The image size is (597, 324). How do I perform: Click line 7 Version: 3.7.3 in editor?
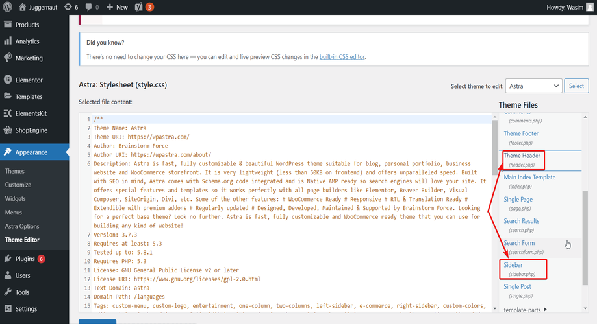coord(116,235)
